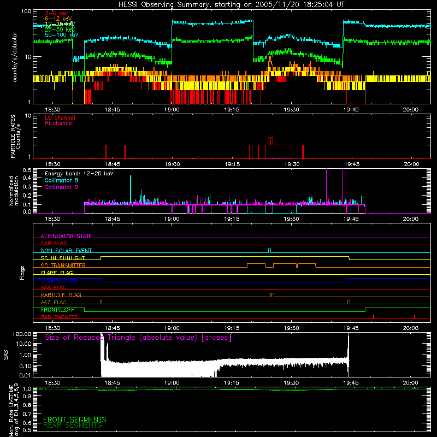Click the ECLIPSE FLAG label
This screenshot has height=437, width=437.
point(60,280)
